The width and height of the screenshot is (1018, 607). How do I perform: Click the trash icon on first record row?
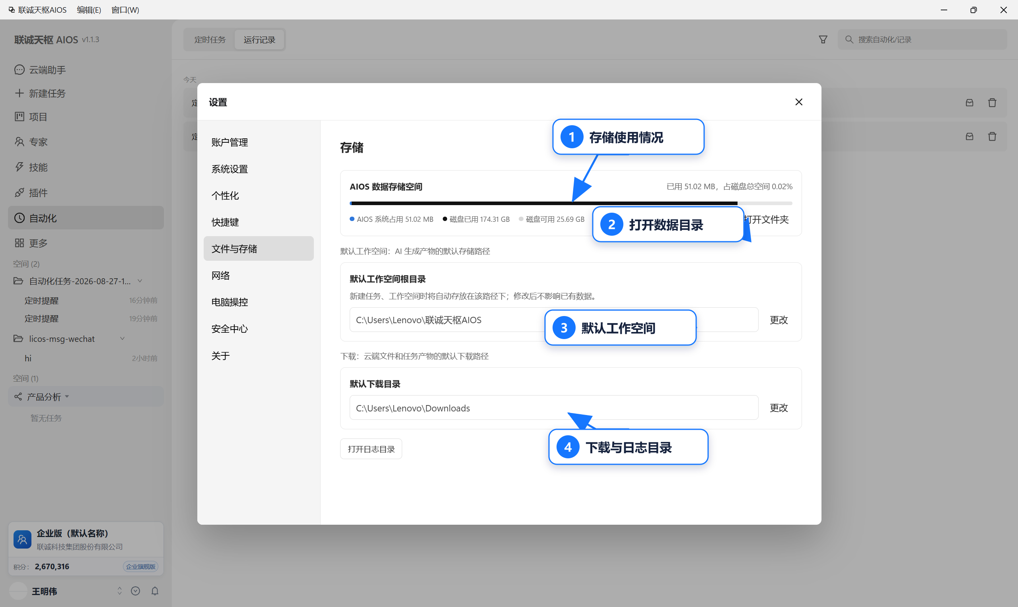(992, 103)
